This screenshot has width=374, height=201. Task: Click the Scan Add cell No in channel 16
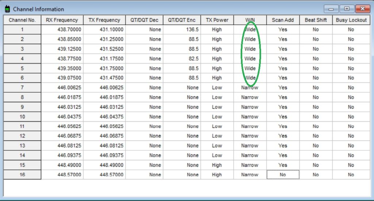(x=283, y=175)
